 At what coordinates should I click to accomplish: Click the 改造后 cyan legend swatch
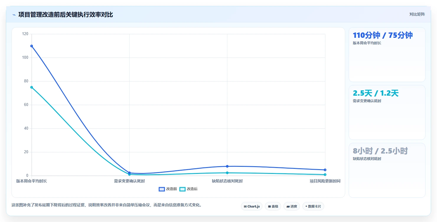coord(182,189)
